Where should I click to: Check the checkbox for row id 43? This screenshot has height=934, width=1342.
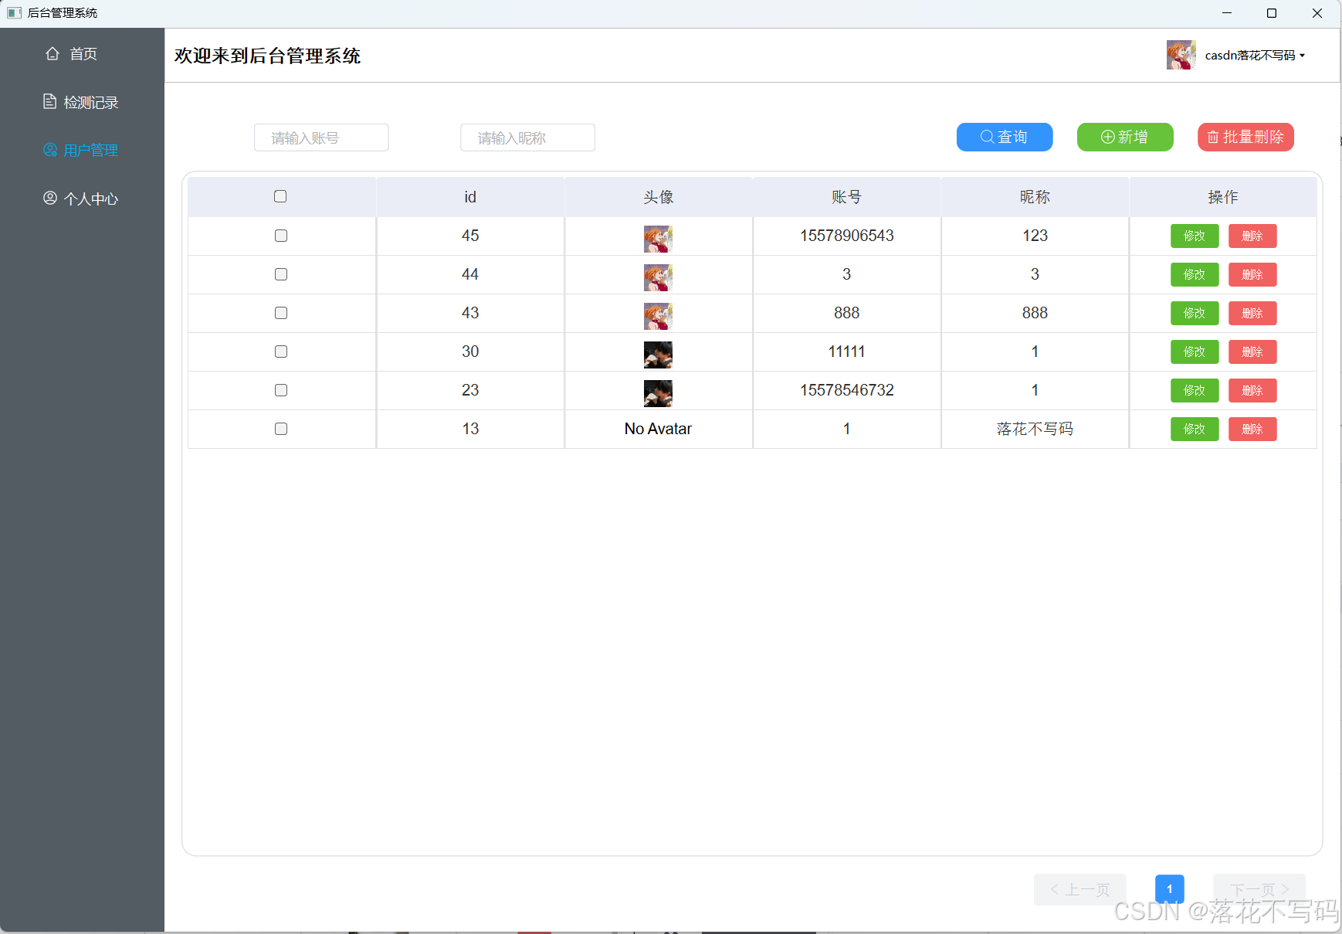click(x=281, y=313)
